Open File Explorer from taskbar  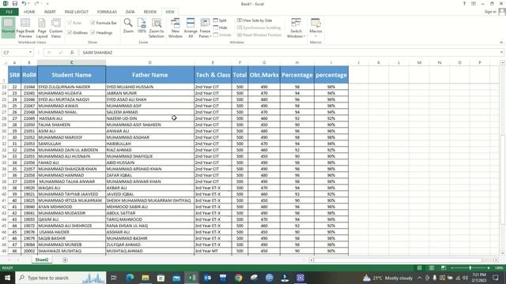pyautogui.click(x=145, y=278)
